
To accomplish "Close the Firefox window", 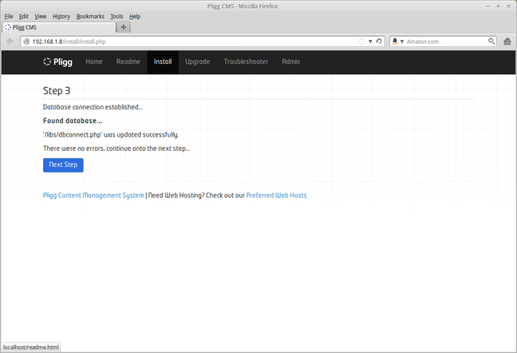I will [x=509, y=6].
